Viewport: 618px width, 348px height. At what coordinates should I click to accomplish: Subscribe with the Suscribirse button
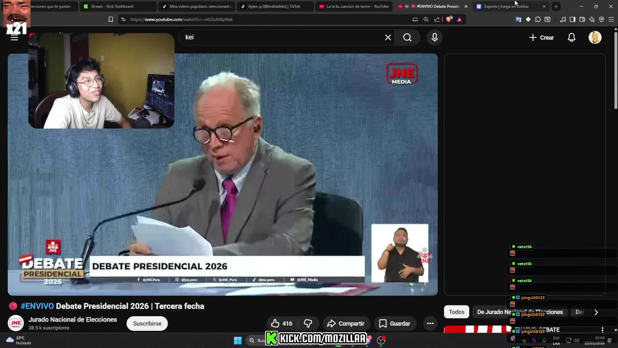(x=147, y=323)
